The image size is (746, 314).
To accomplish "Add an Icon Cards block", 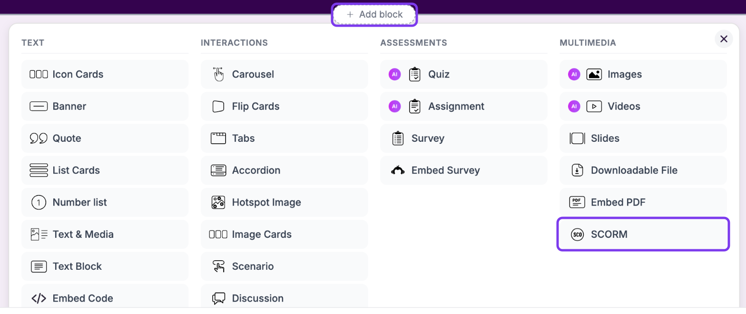I will (105, 74).
